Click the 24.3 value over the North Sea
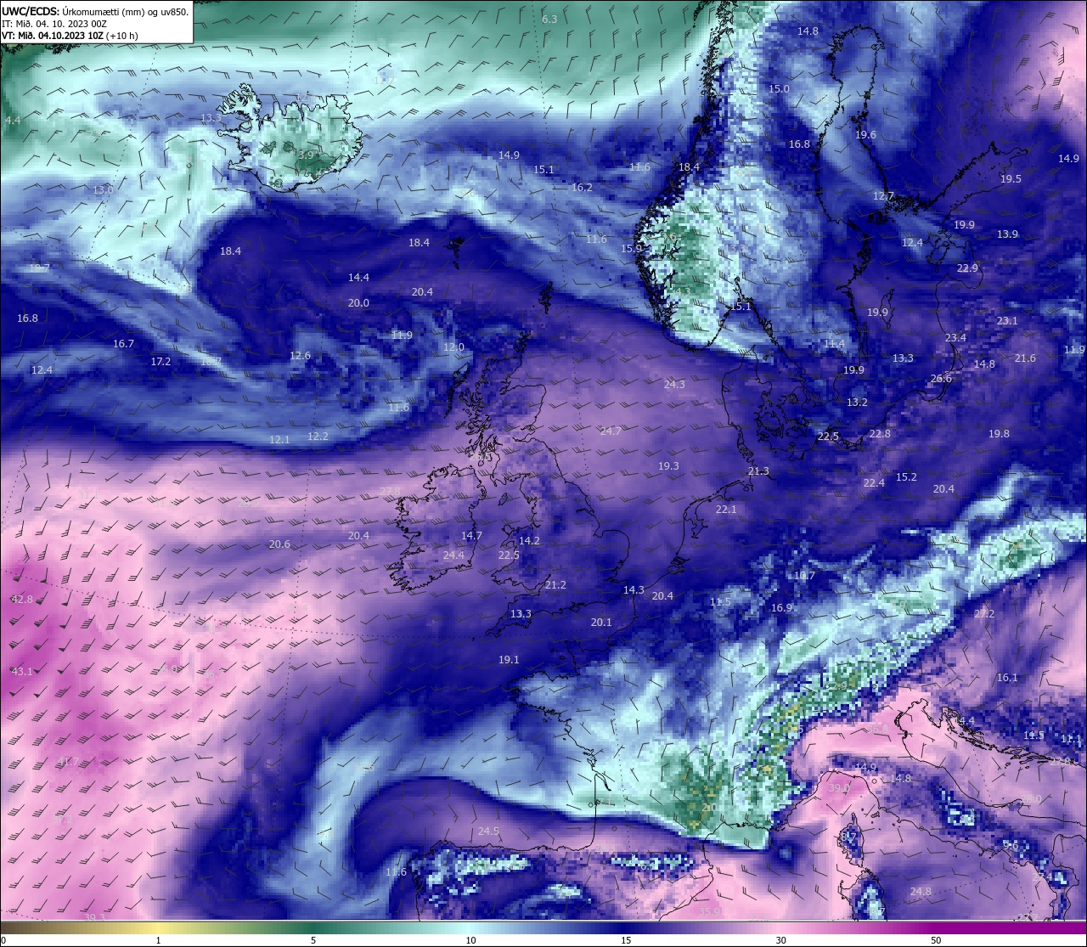 (674, 384)
